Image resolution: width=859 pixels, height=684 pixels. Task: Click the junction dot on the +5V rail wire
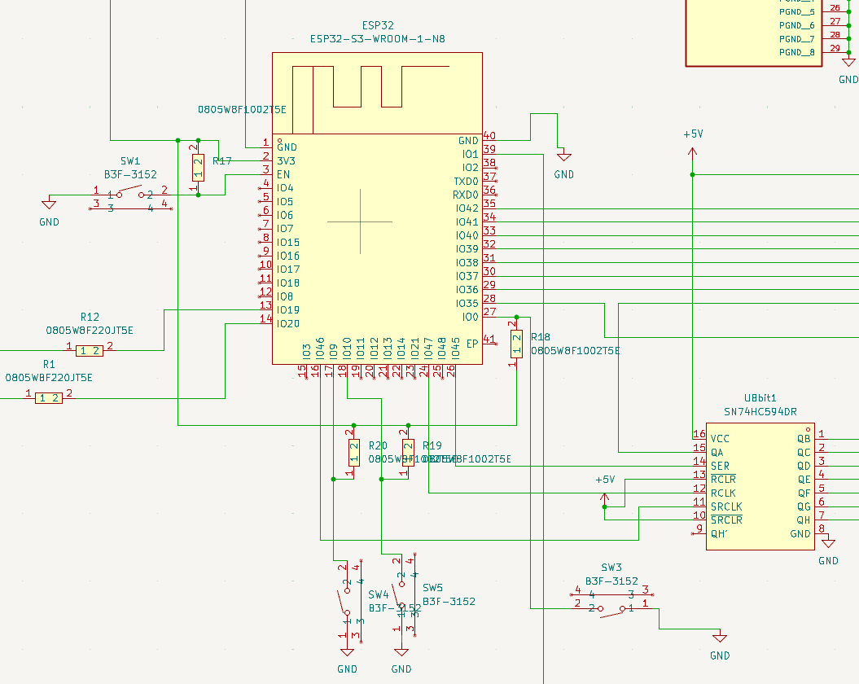click(692, 174)
